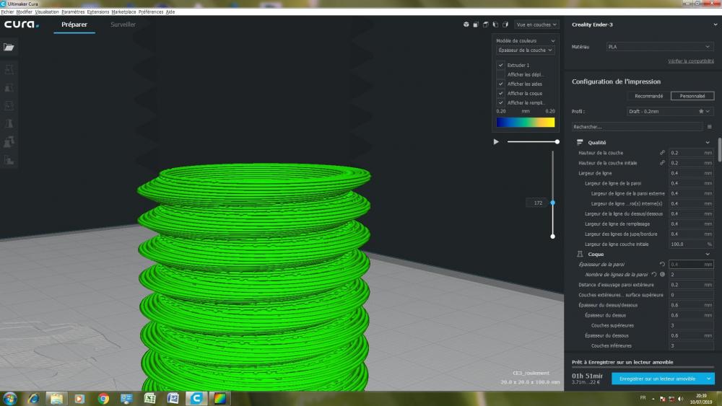Screen dimensions: 722x406
Task: Click settings panel vertical scrollbar
Action: [720, 150]
